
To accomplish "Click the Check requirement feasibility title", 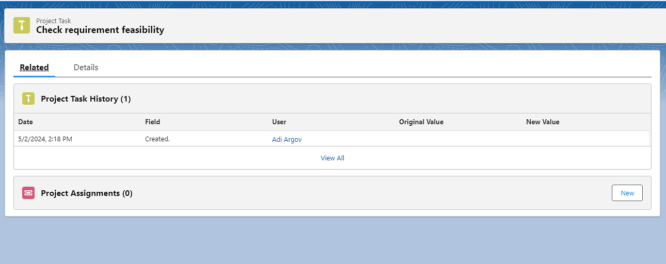I will (100, 30).
